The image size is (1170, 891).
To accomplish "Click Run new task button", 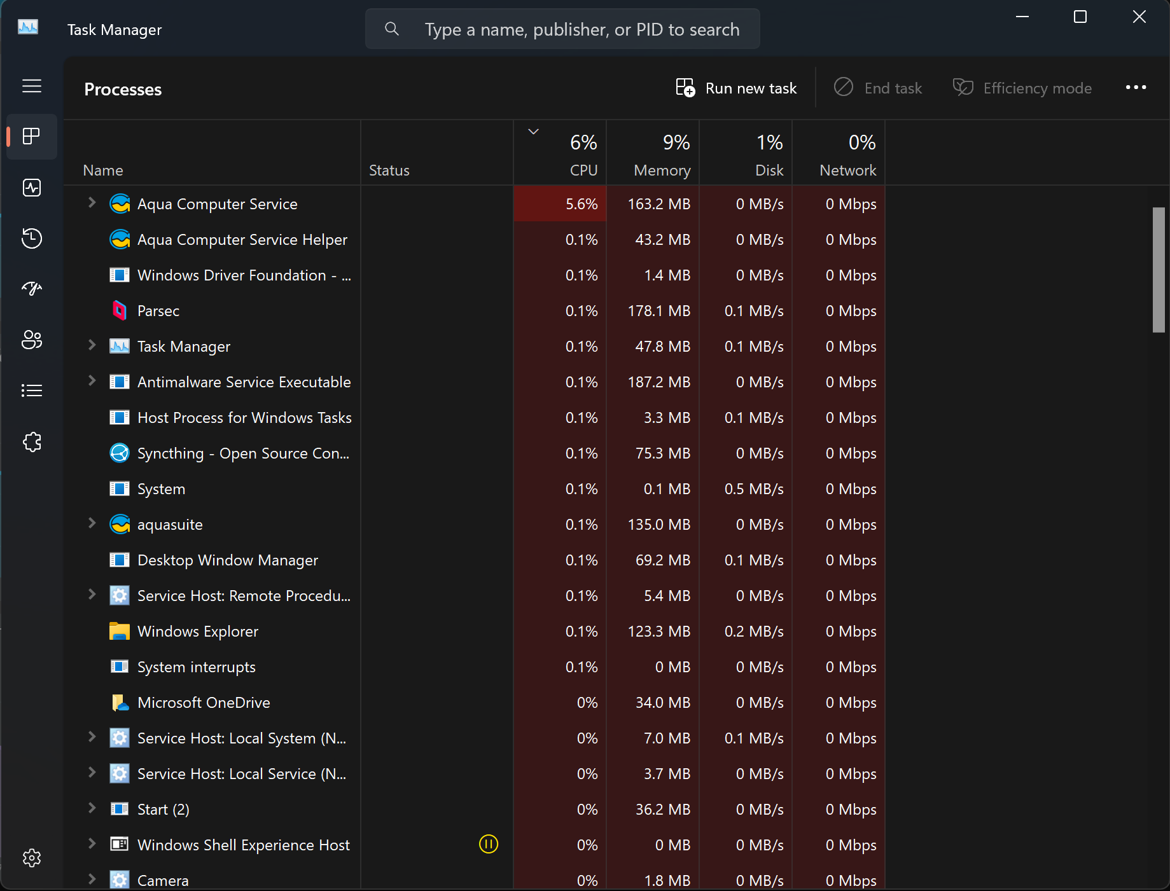I will 736,88.
